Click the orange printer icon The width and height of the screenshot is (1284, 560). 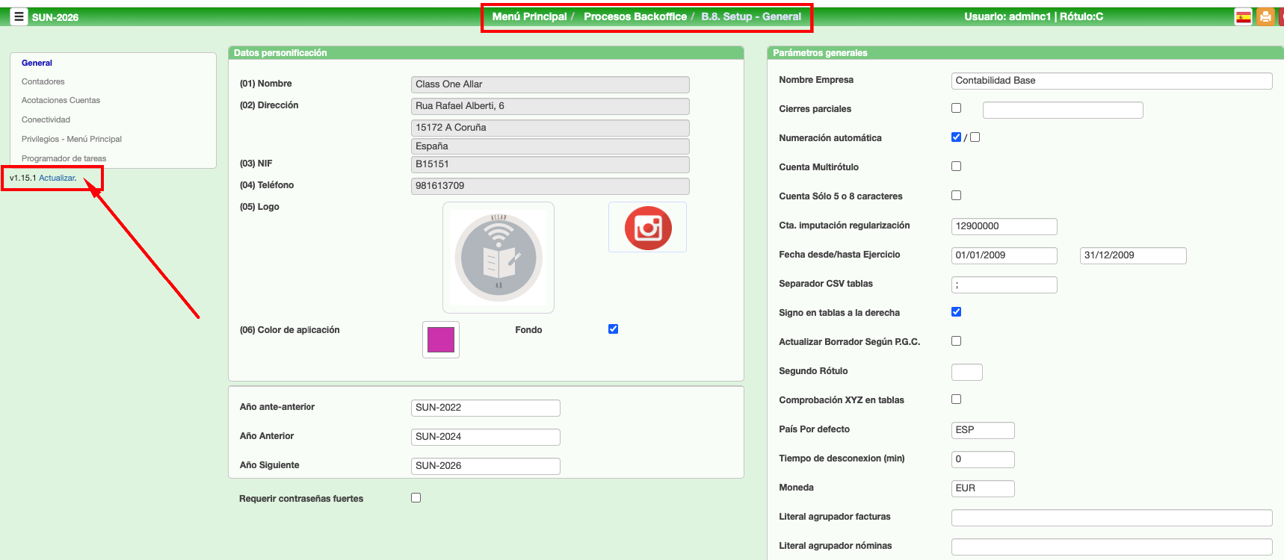1265,16
